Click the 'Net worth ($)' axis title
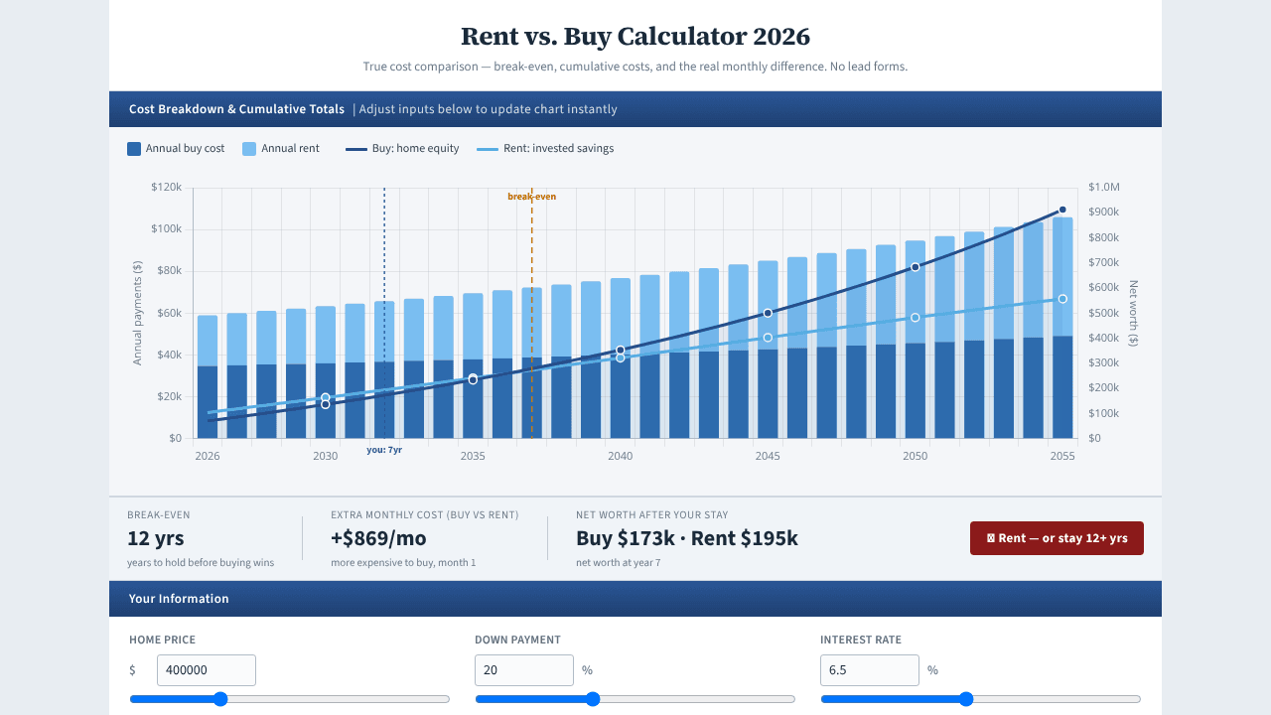 click(x=1133, y=313)
